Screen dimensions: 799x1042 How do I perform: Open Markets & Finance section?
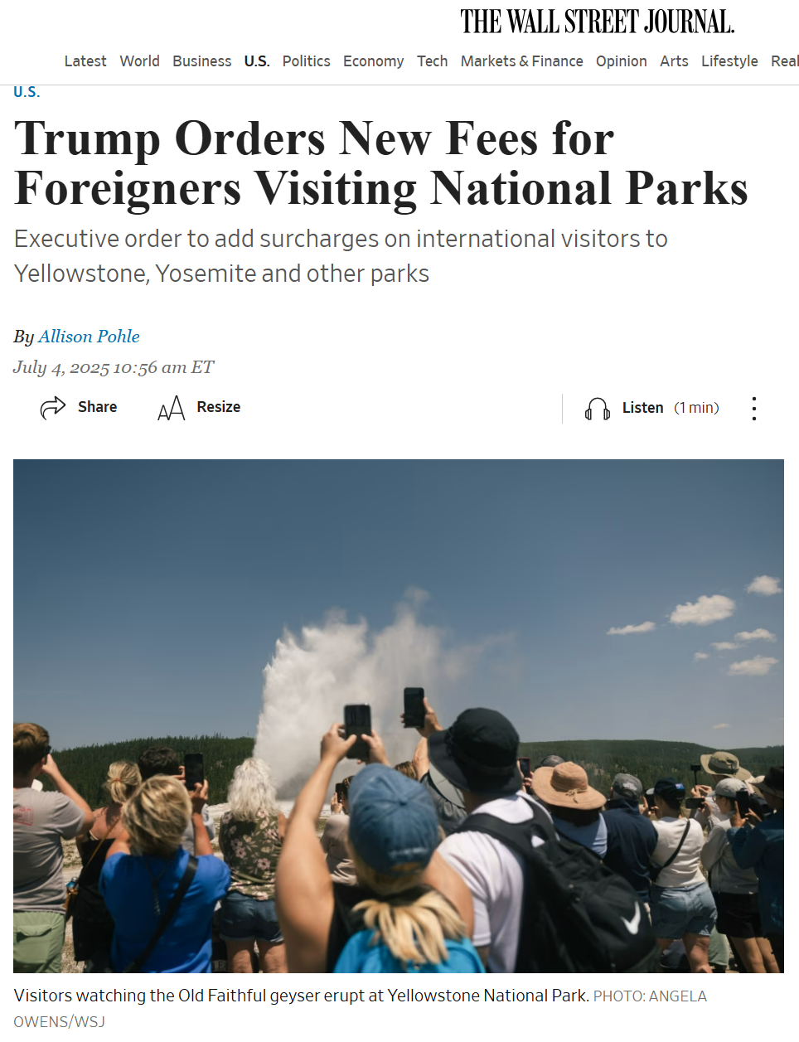click(521, 61)
